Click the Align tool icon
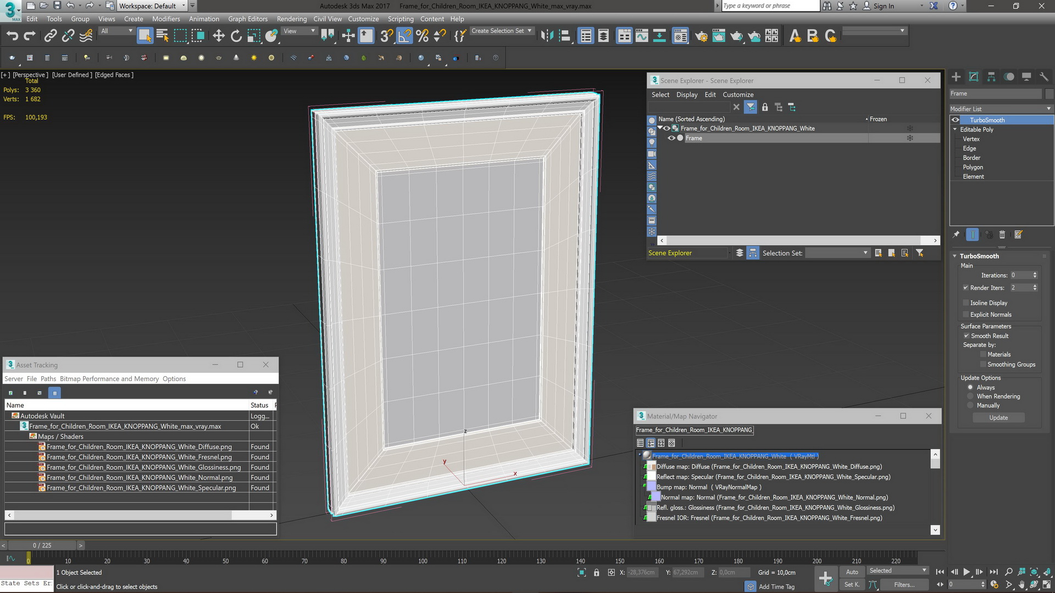Image resolution: width=1055 pixels, height=593 pixels. pos(565,36)
